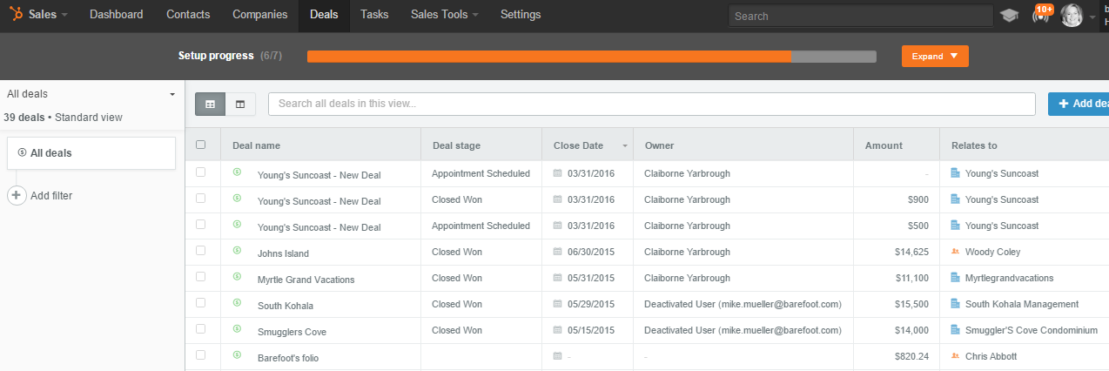Click company icon beside Myrtlegrandvacations
The height and width of the screenshot is (371, 1109).
point(956,278)
